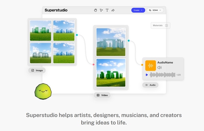Open the bottom green Stonehenge video frame
Image resolution: width=204 pixels, height=131 pixels.
(111, 73)
